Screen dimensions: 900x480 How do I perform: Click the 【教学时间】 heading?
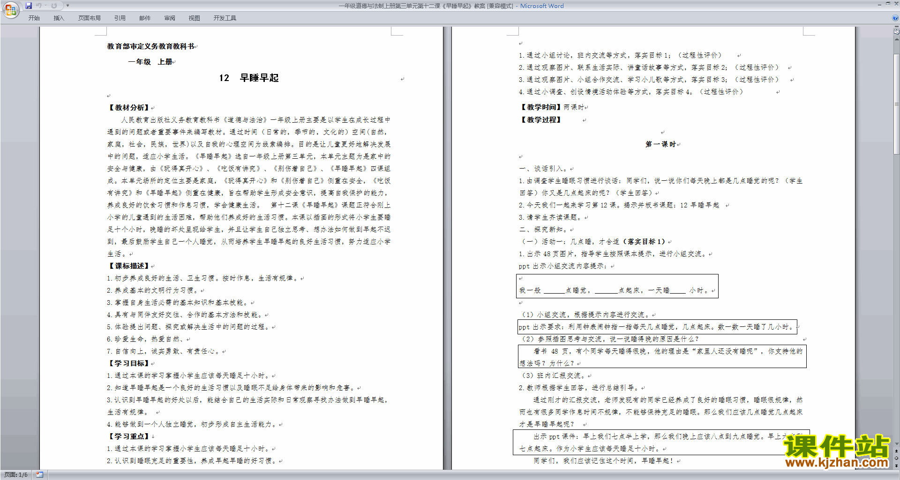click(x=541, y=107)
